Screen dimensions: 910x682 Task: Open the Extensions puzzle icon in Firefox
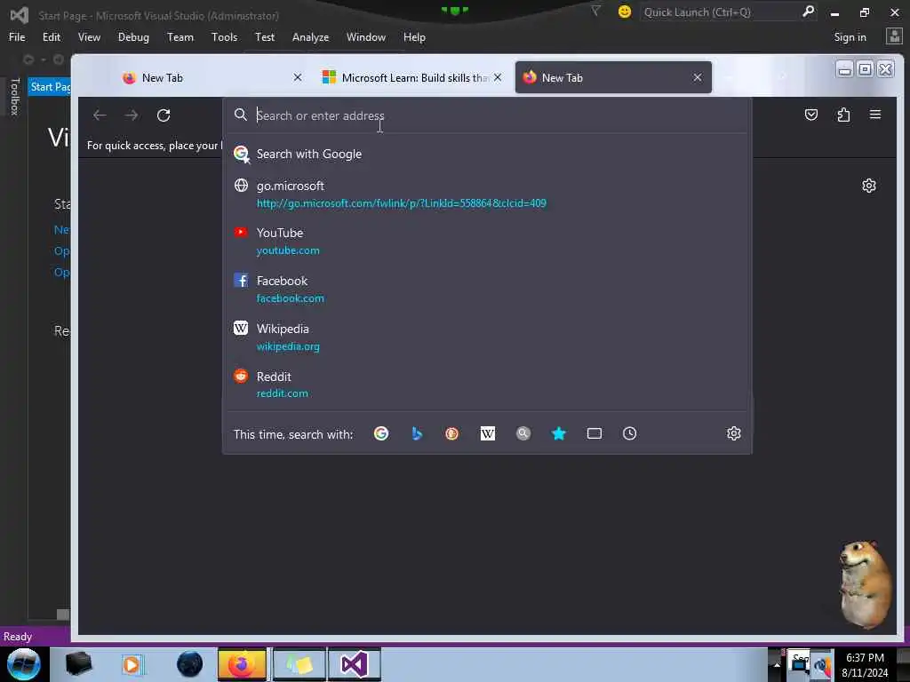[x=843, y=115]
